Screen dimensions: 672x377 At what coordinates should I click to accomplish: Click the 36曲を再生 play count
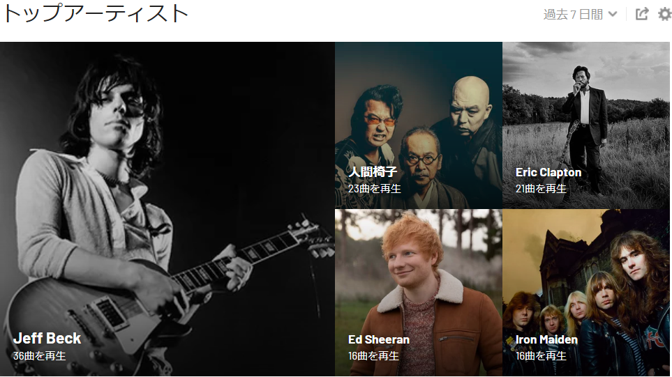coord(40,356)
